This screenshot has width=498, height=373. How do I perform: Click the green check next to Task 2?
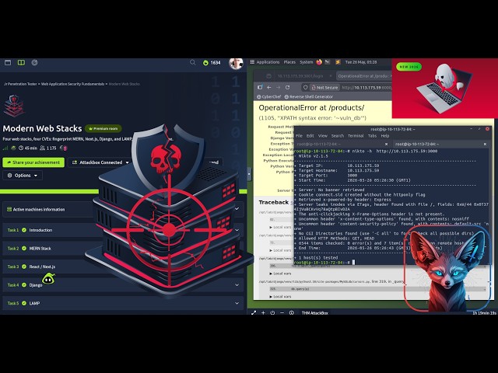pyautogui.click(x=24, y=249)
